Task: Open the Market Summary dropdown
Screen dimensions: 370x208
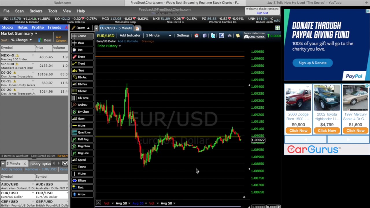Action: [x=36, y=34]
